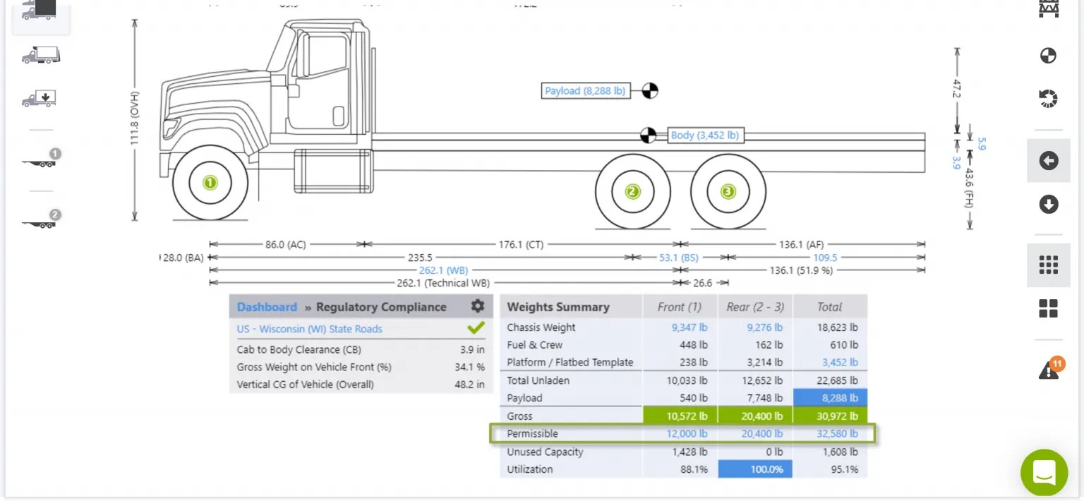The image size is (1084, 501).
Task: Edit the 109.5 rear dimension value
Action: (824, 258)
